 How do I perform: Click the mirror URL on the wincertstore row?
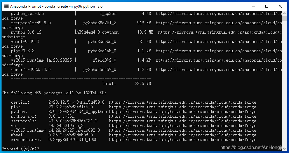click(x=182, y=140)
